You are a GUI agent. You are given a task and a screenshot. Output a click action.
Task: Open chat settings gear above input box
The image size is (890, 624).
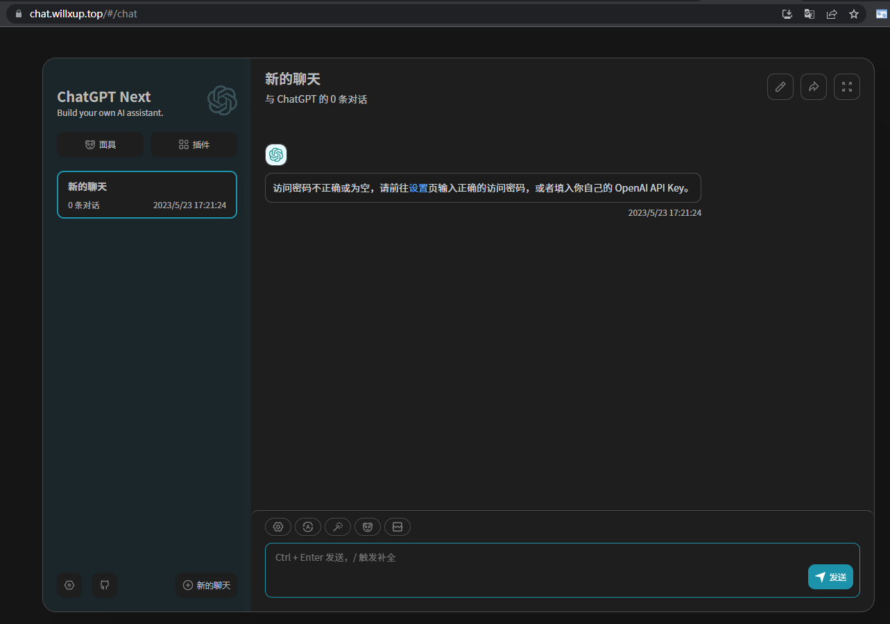pyautogui.click(x=278, y=527)
